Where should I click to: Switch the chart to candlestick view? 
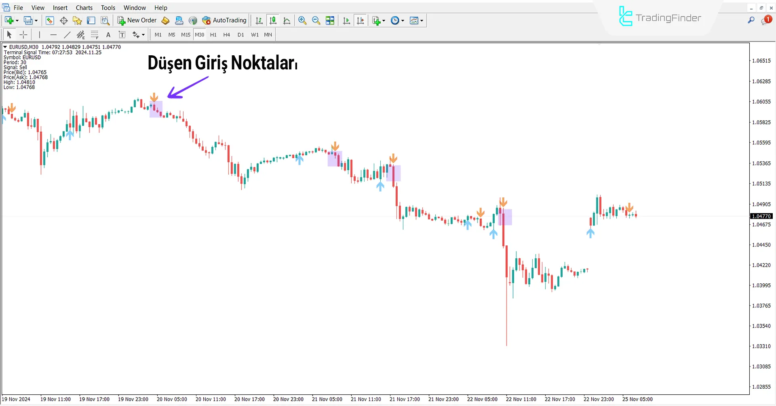(x=273, y=20)
